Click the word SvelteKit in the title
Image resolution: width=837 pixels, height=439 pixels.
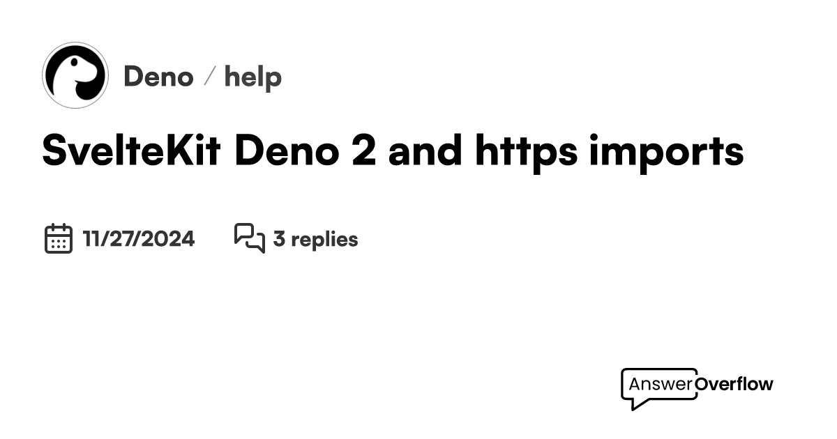(x=132, y=152)
